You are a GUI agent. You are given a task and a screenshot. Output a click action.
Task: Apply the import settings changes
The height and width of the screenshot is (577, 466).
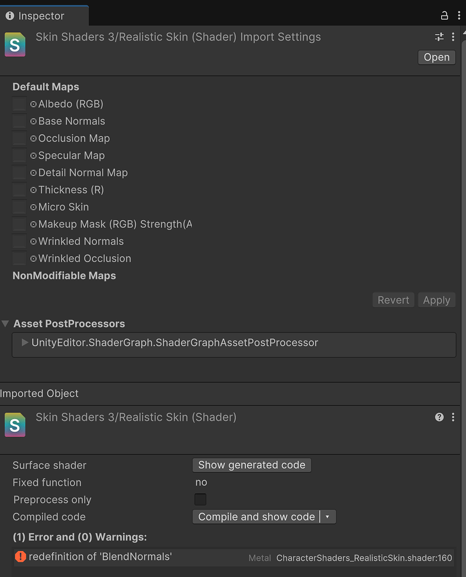[x=437, y=299]
